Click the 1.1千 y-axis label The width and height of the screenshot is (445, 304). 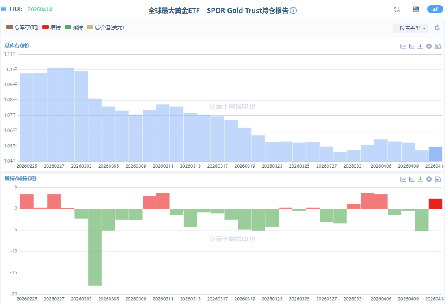[x=12, y=69]
